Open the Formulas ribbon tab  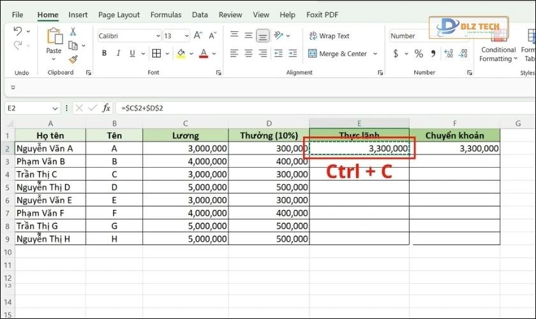(x=166, y=15)
